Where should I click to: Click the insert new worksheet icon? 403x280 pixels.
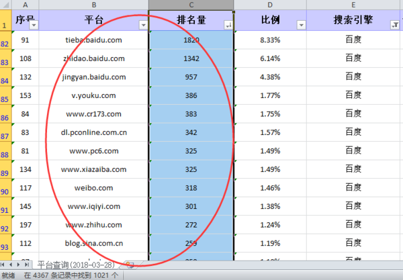click(130, 265)
